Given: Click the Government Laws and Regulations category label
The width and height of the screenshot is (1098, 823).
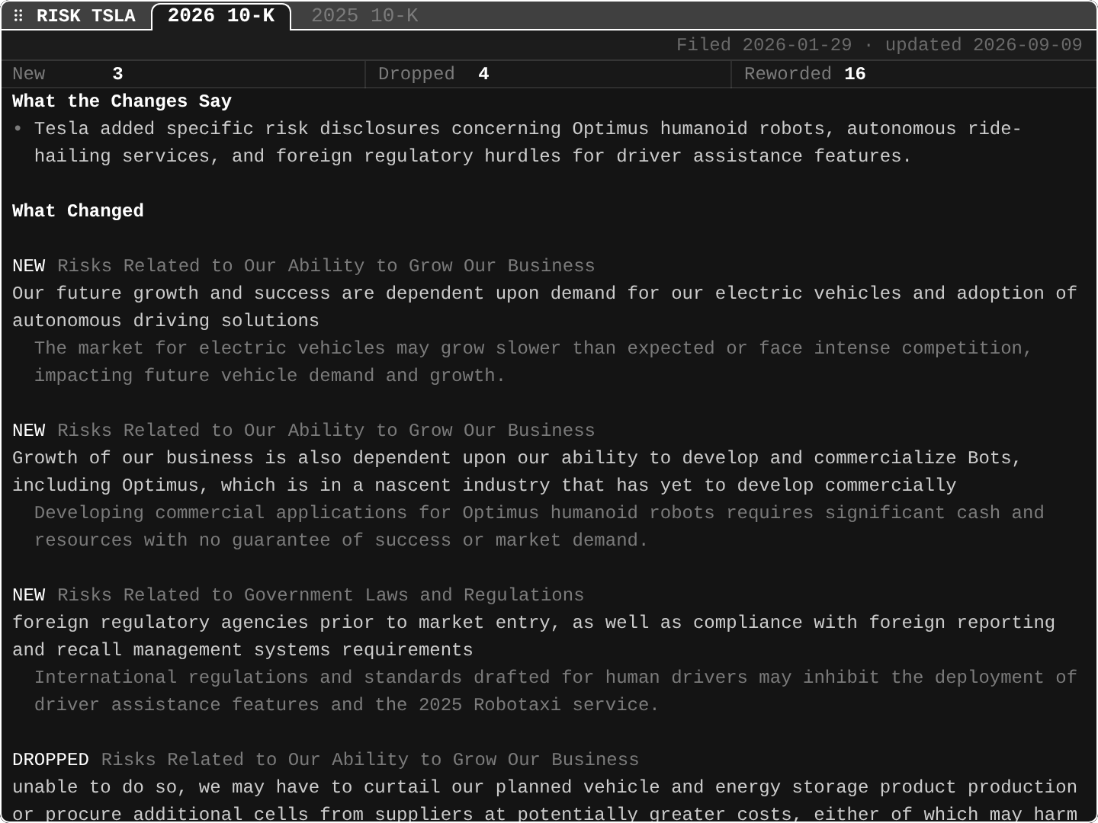Looking at the screenshot, I should pos(321,595).
